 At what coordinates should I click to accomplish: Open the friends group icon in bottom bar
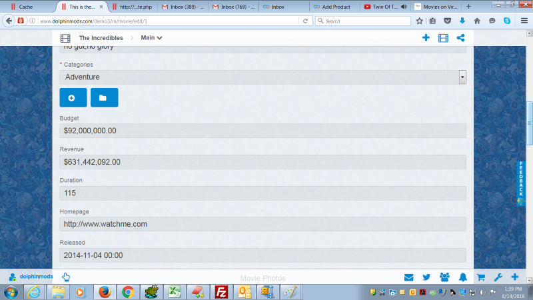tap(444, 277)
